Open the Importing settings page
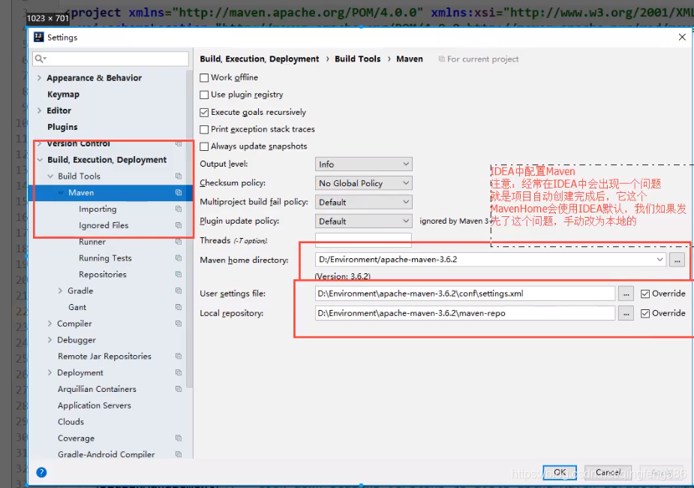Image resolution: width=694 pixels, height=488 pixels. tap(98, 209)
